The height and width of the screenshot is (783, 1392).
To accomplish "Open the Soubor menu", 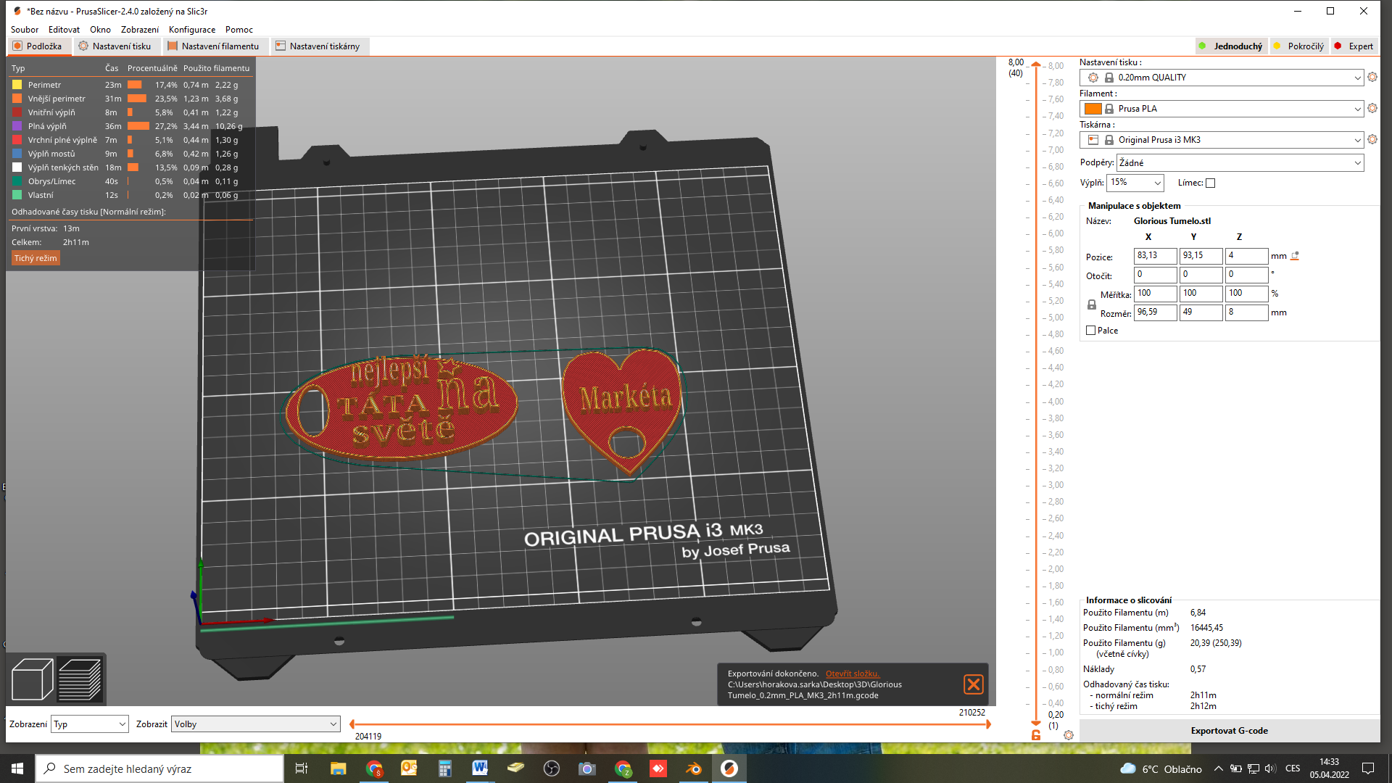I will 25,30.
